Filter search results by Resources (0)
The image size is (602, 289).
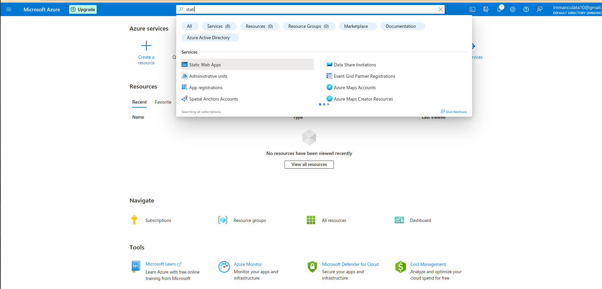click(x=260, y=26)
